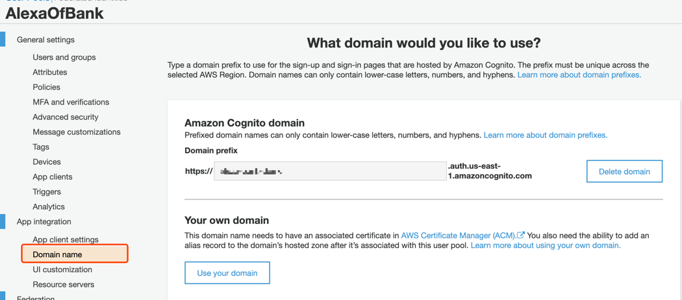Viewport: 682px width, 300px height.
Task: Go to Tags in sidebar
Action: [41, 147]
